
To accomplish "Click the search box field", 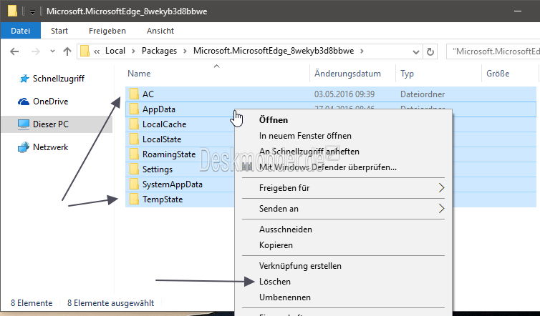I will click(x=493, y=51).
